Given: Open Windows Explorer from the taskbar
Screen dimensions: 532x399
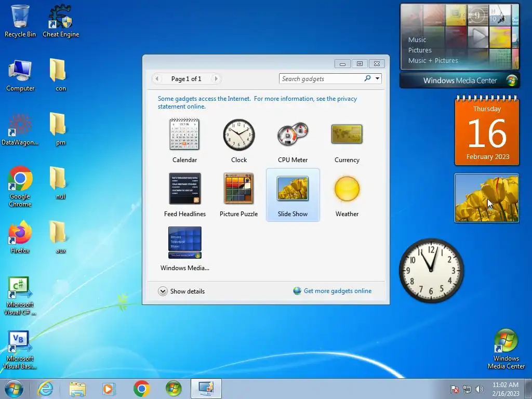Looking at the screenshot, I should click(77, 389).
